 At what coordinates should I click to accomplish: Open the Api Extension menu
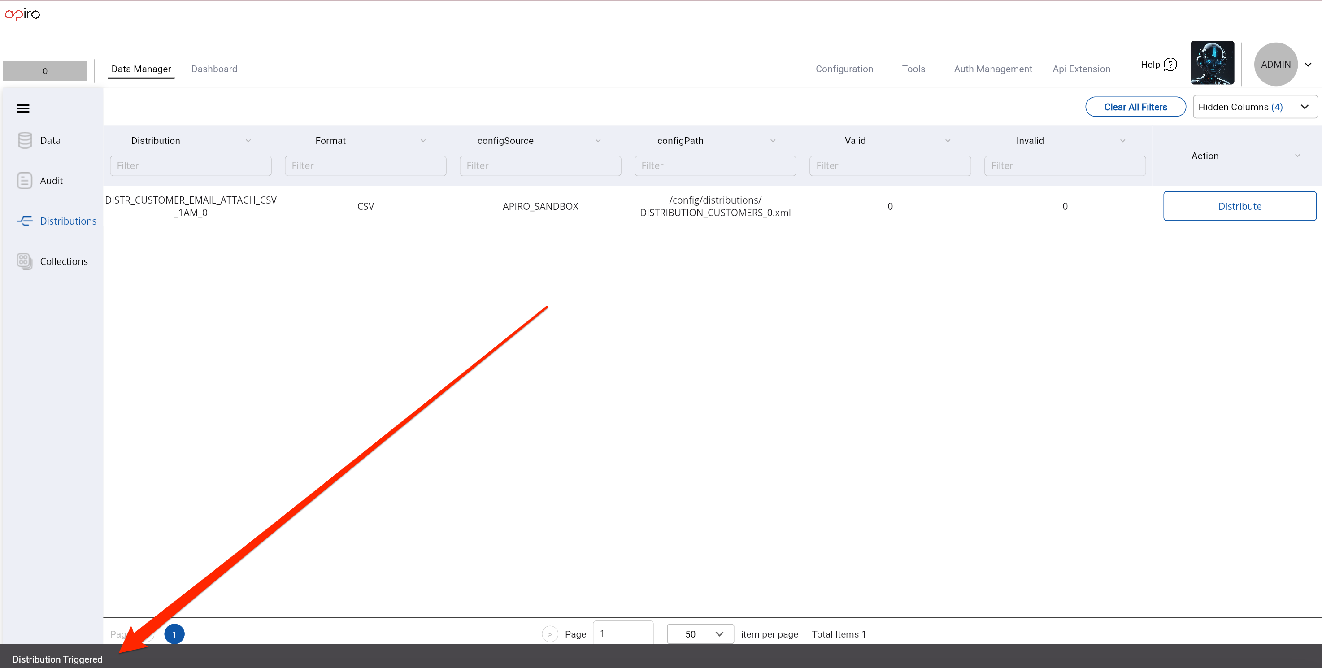[x=1081, y=69]
